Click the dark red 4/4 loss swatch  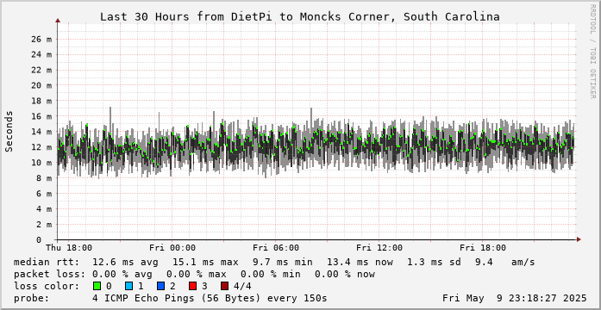[225, 286]
